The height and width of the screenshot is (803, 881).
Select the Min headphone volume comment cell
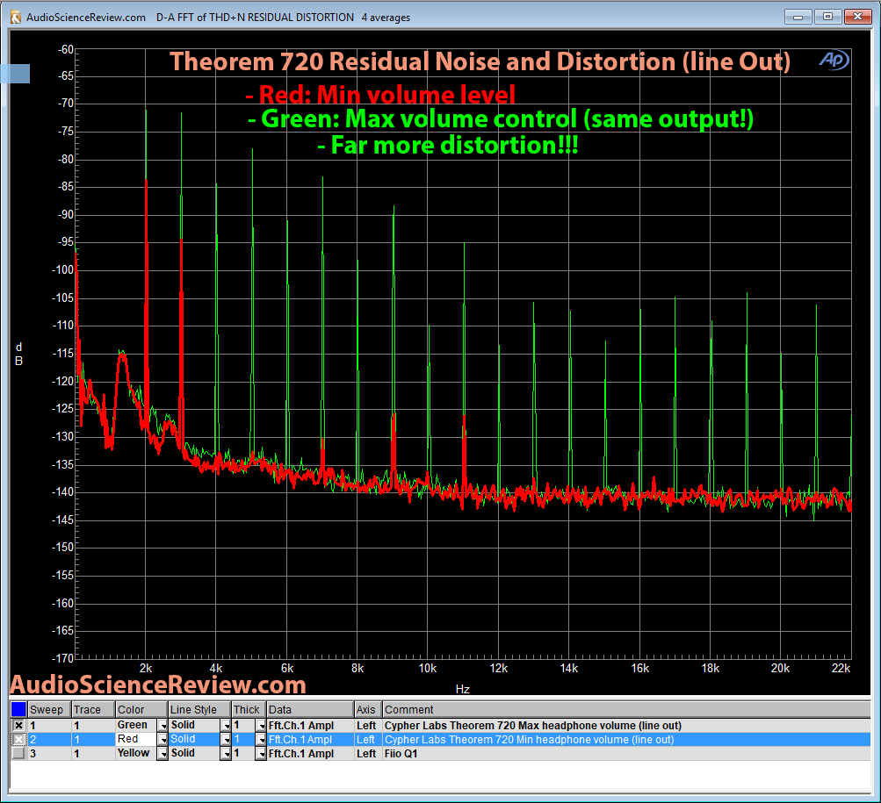pos(627,740)
